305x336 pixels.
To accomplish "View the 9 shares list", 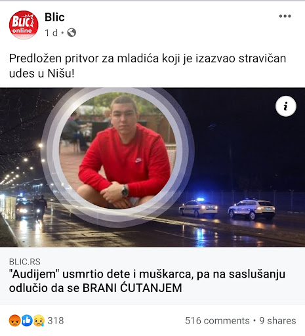I will pos(277,321).
